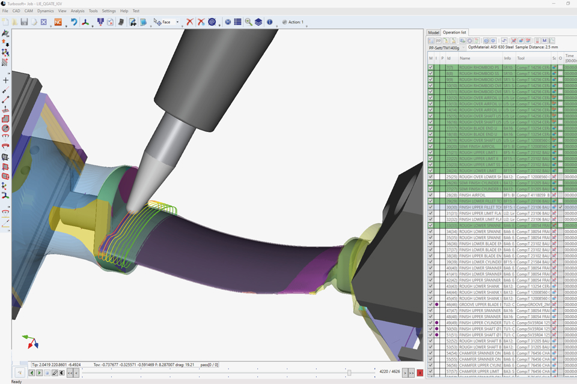
Task: Uncheck the FINISH AIRFOIL operation checkbox
Action: click(430, 195)
